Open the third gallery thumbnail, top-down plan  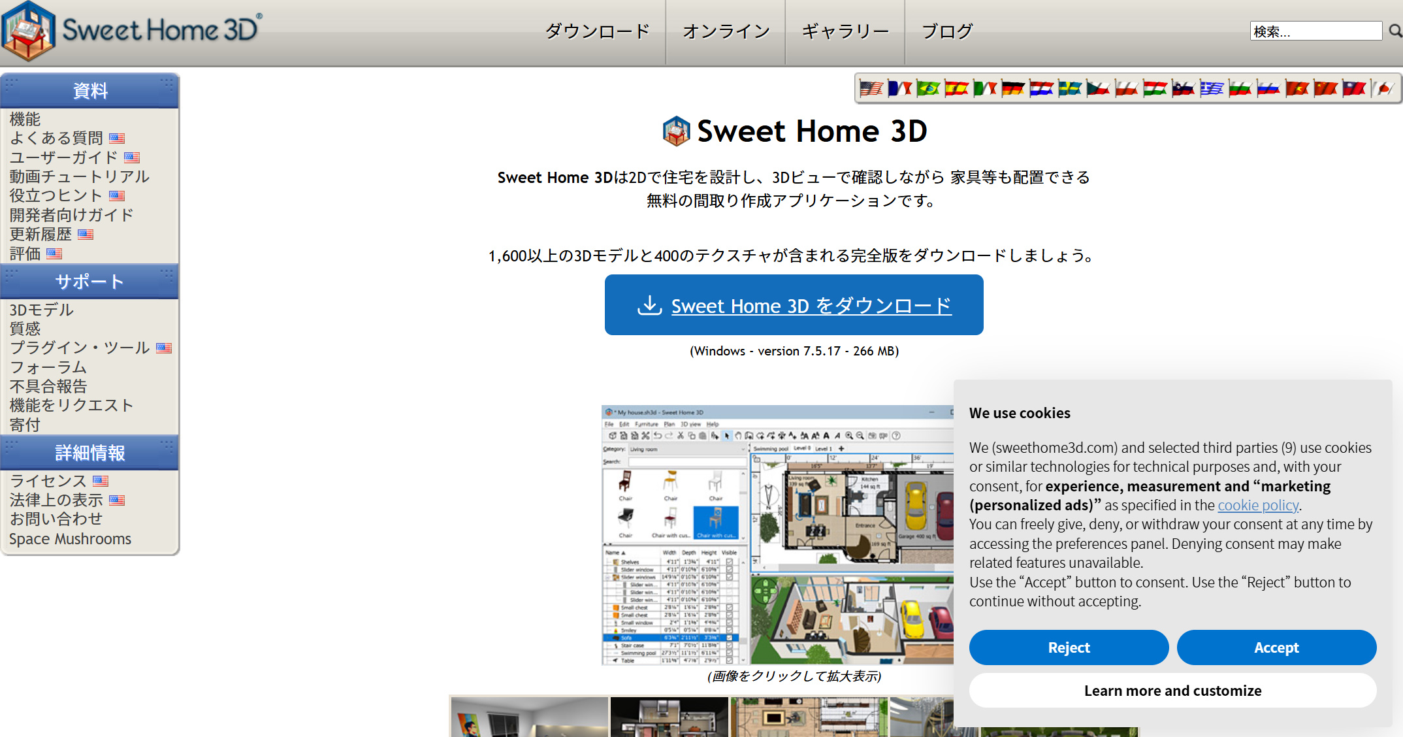[809, 717]
